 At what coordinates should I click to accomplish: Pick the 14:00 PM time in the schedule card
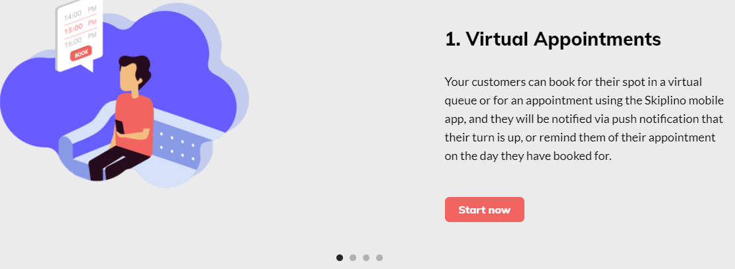(79, 14)
